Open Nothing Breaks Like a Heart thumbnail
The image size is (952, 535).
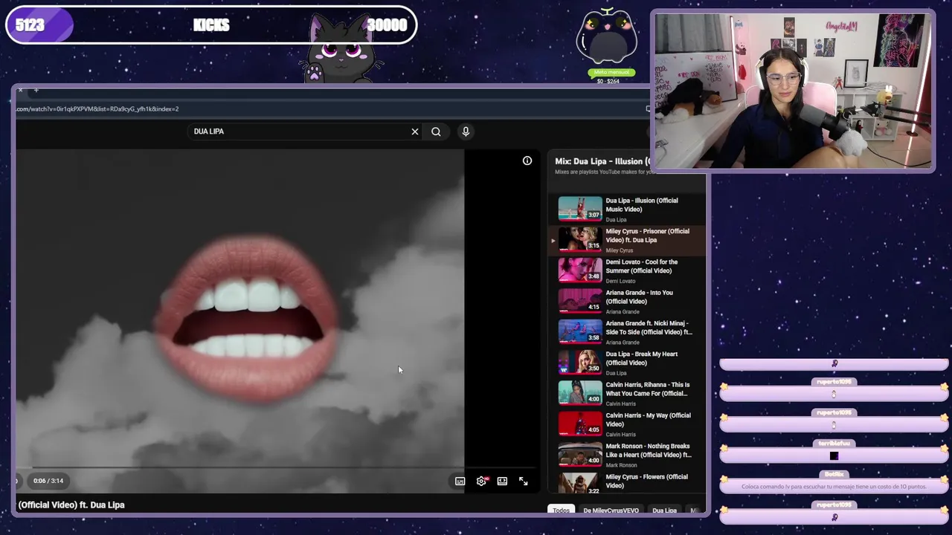[x=580, y=454]
